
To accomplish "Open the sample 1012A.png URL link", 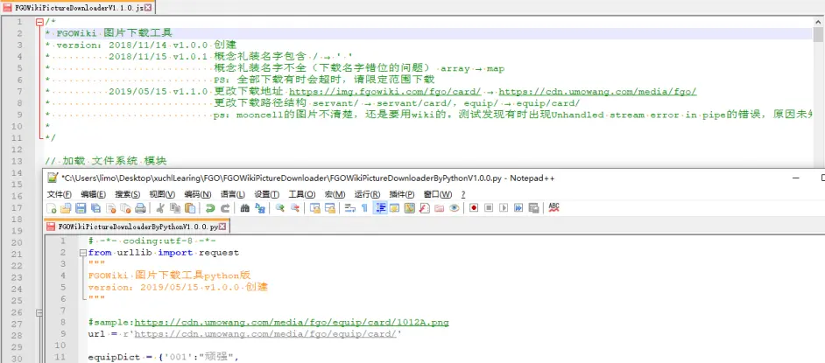I will coord(292,322).
